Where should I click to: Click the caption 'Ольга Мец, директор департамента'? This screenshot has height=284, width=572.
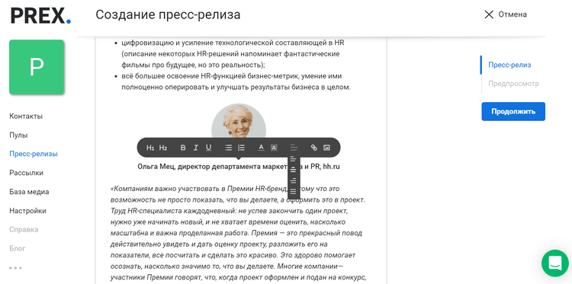point(239,167)
